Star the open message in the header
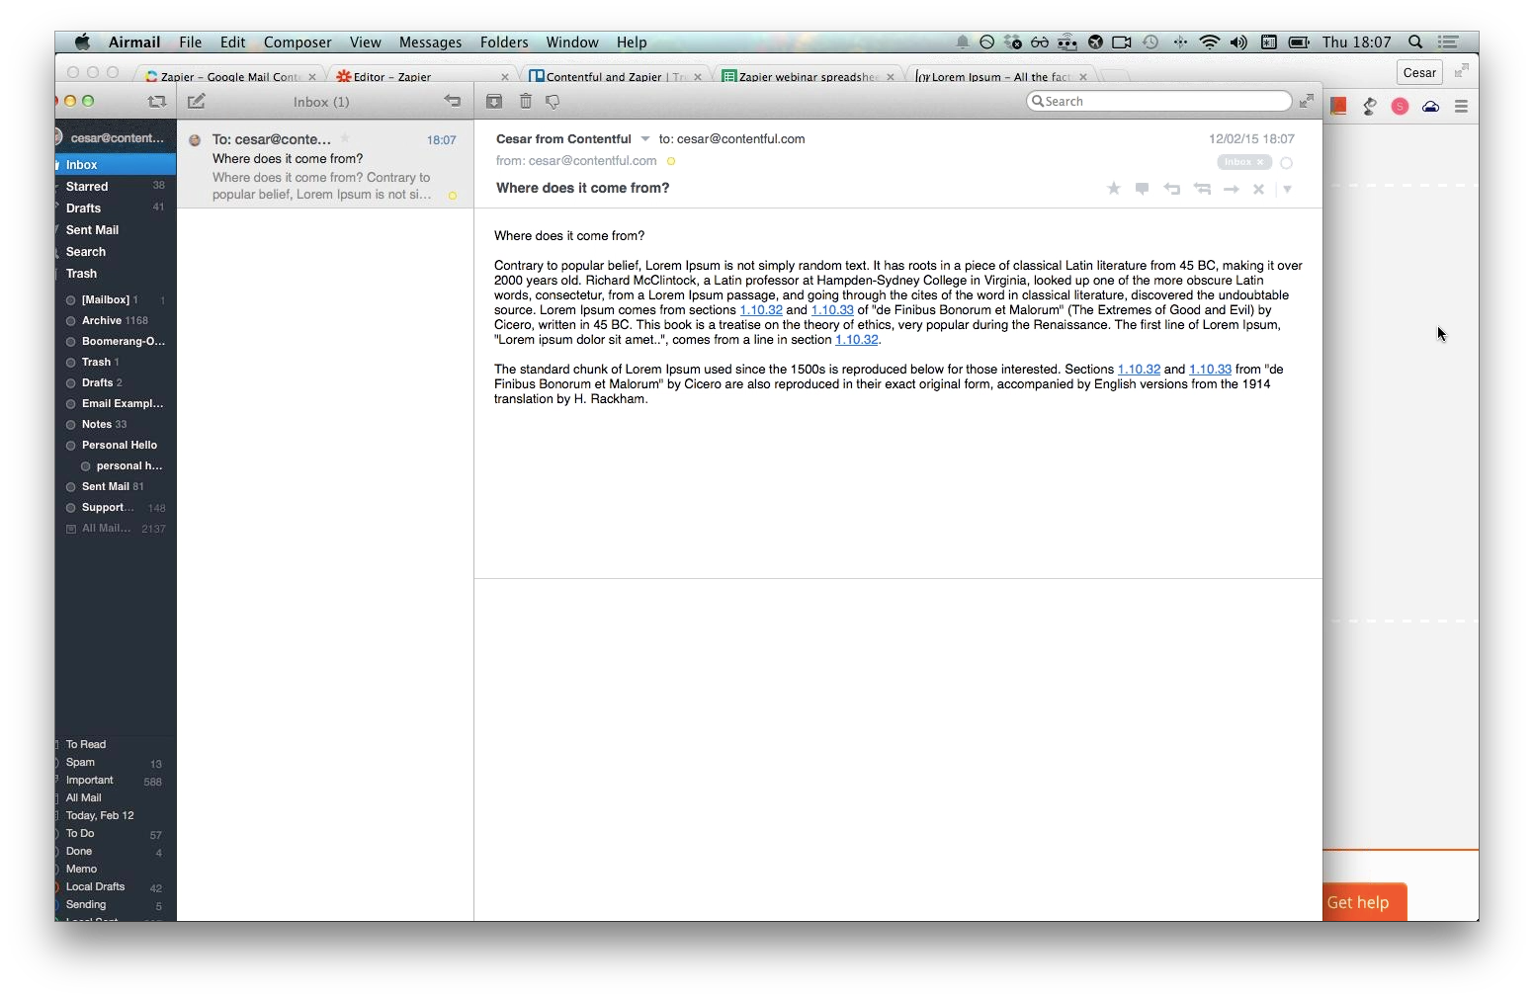Screen dimensions: 1534x1000 1114,188
